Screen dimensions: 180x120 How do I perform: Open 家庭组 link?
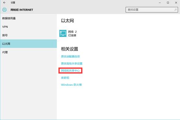click(65, 78)
